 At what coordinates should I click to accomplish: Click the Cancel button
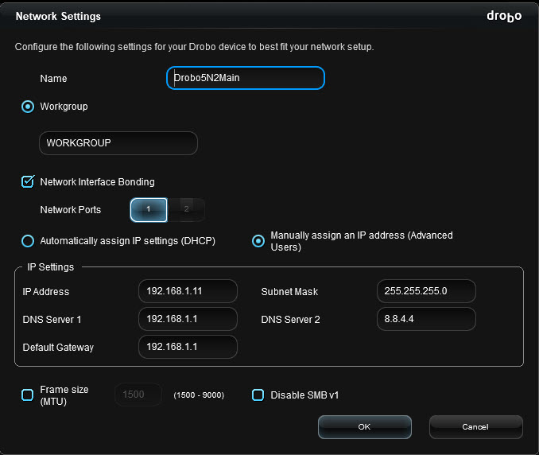pyautogui.click(x=475, y=427)
